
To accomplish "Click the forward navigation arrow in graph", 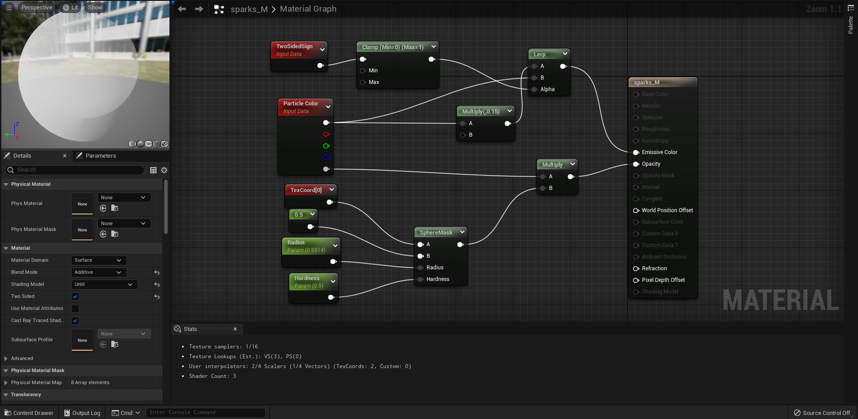I will click(x=199, y=9).
